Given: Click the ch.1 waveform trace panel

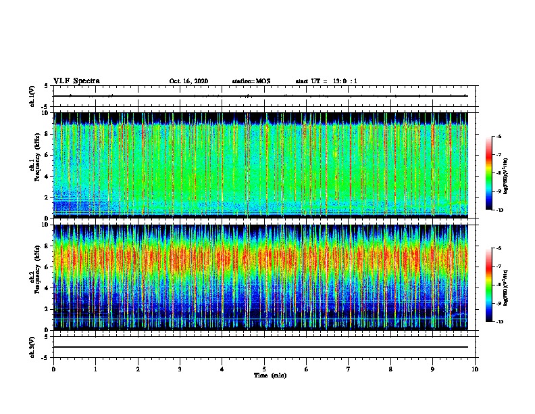Looking at the screenshot, I should pyautogui.click(x=264, y=96).
